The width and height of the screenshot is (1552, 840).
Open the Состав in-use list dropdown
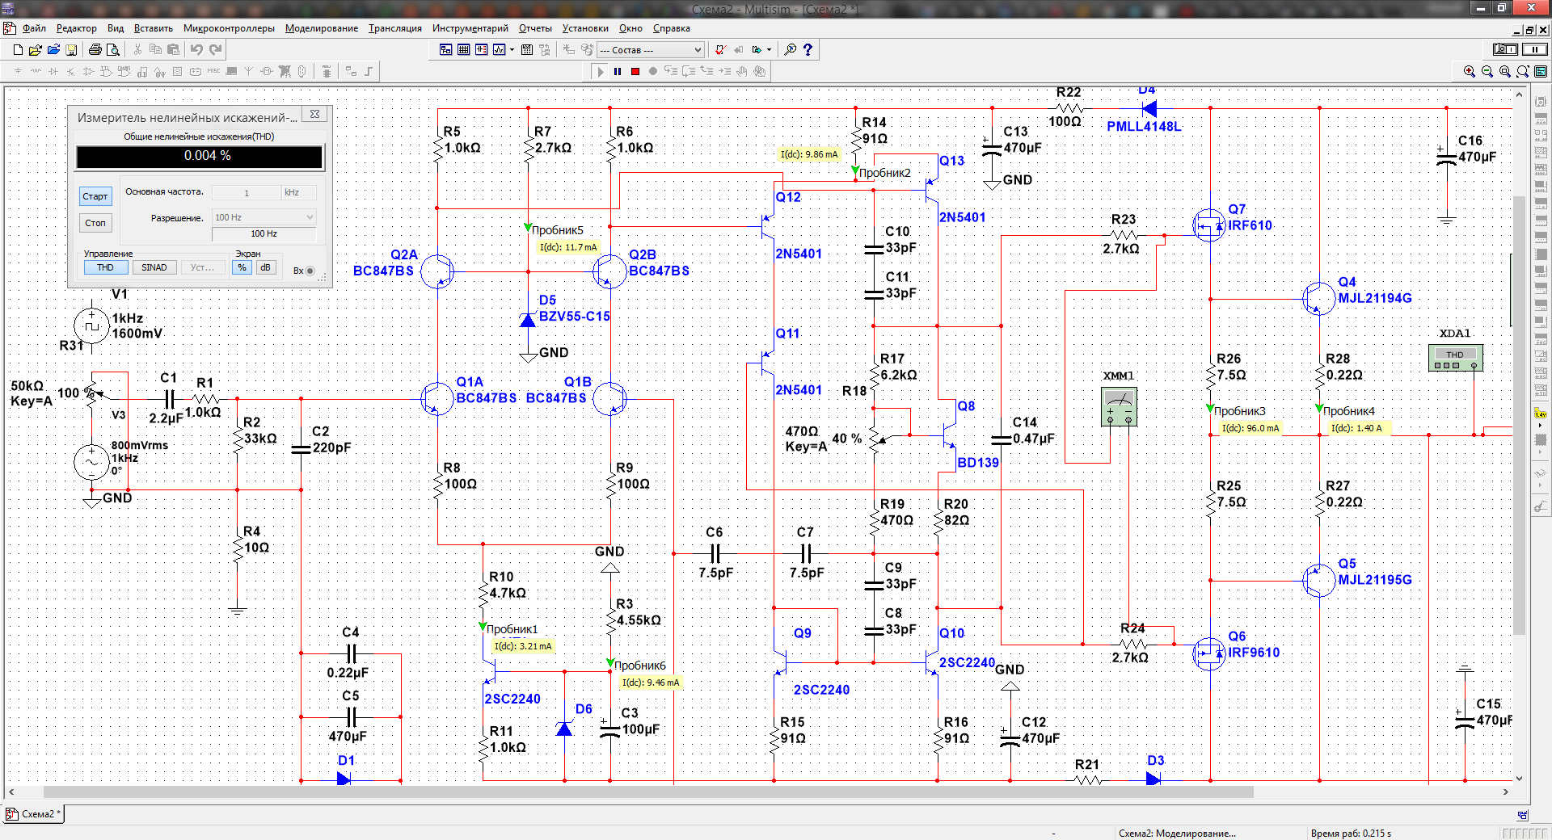coord(651,50)
